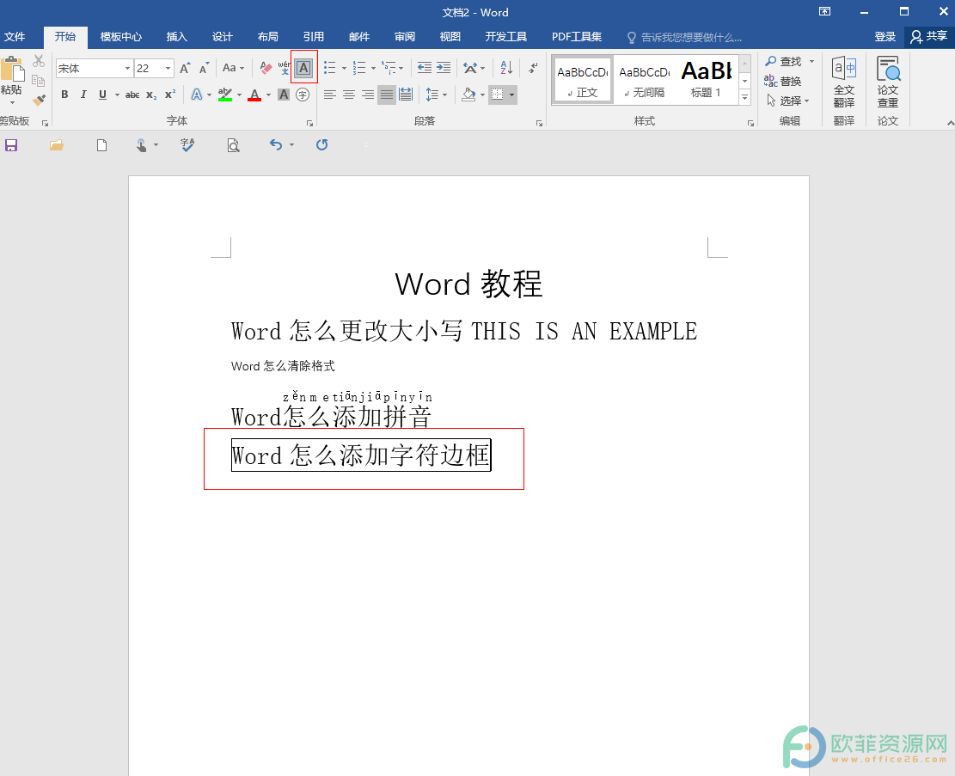The image size is (955, 776).
Task: Clear all formatting with eraser icon
Action: pos(266,68)
